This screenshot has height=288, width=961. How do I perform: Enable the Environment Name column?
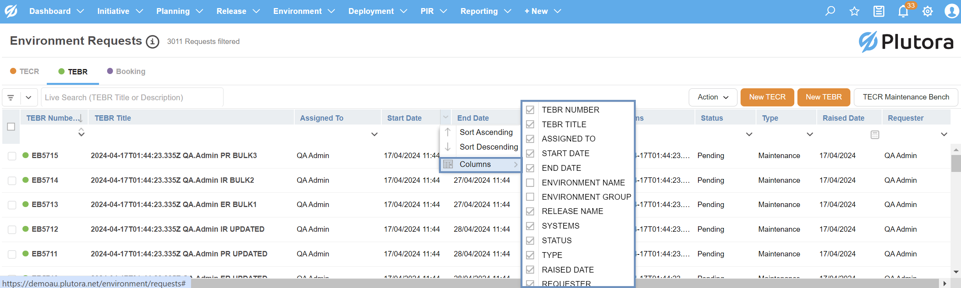coord(530,183)
